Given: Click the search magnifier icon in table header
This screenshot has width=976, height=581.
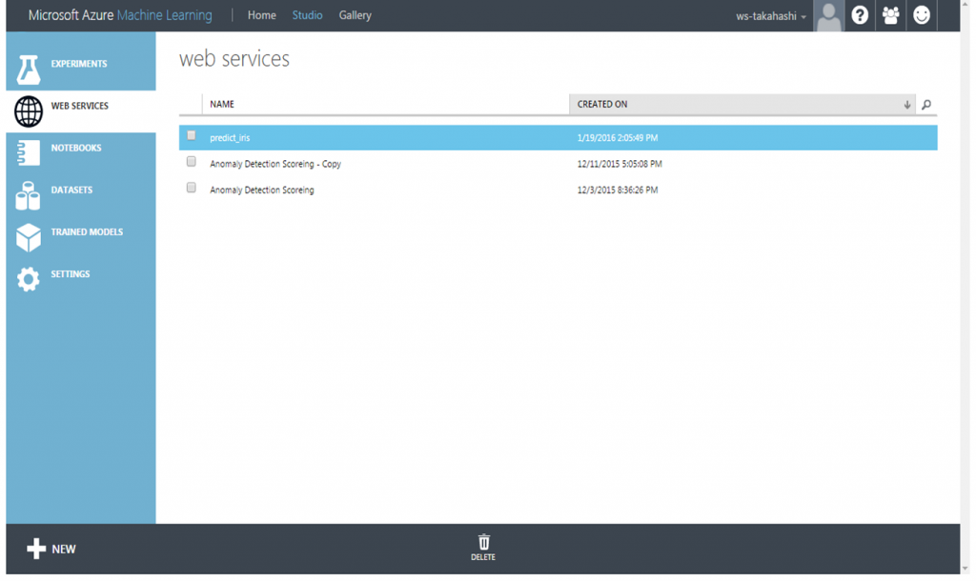Looking at the screenshot, I should click(926, 105).
